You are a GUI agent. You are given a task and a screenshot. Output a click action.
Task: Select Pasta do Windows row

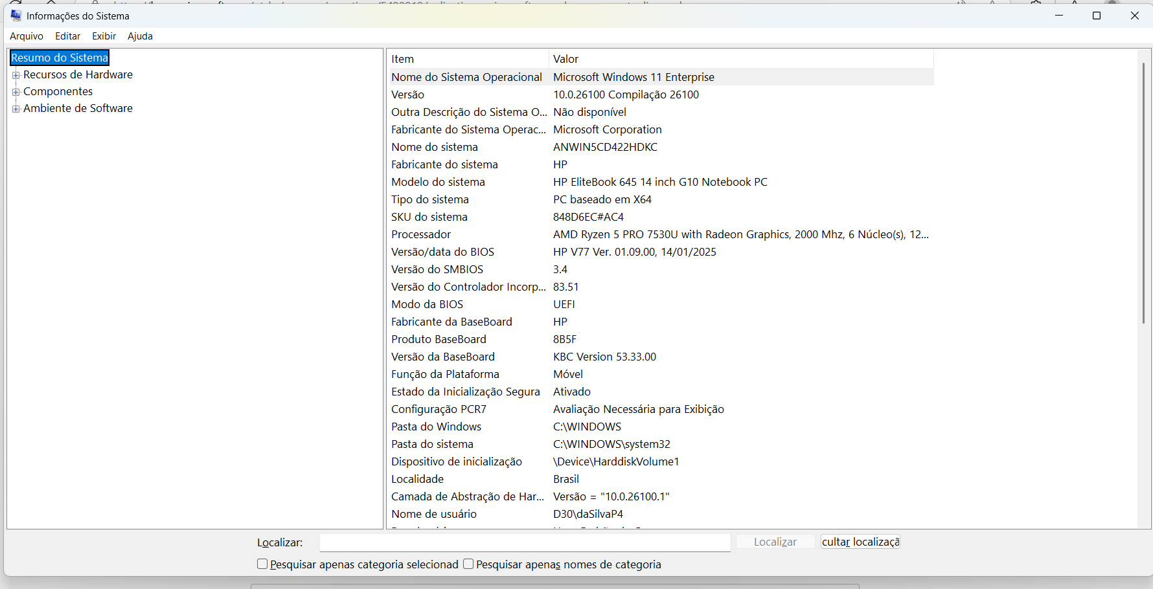[x=661, y=427]
